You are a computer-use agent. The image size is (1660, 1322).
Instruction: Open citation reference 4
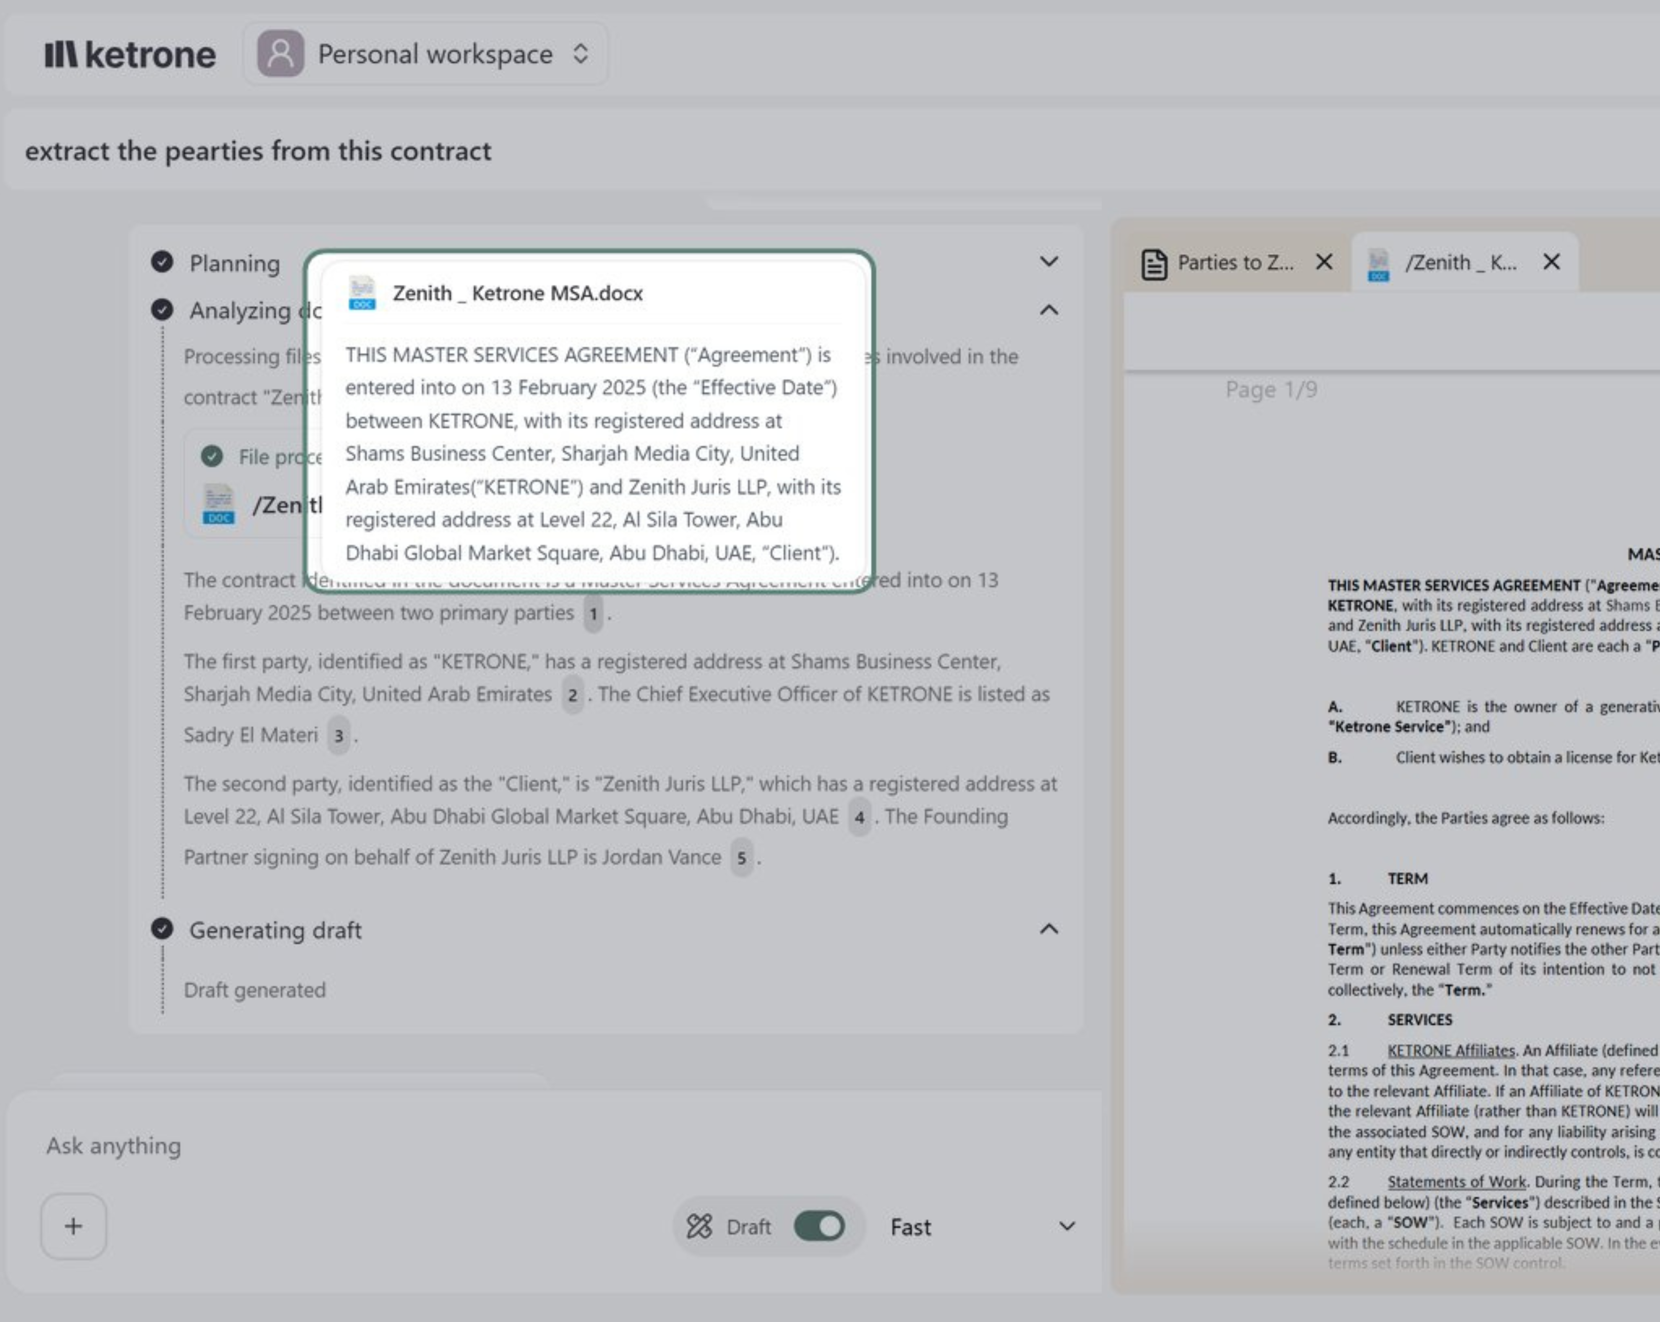coord(859,817)
